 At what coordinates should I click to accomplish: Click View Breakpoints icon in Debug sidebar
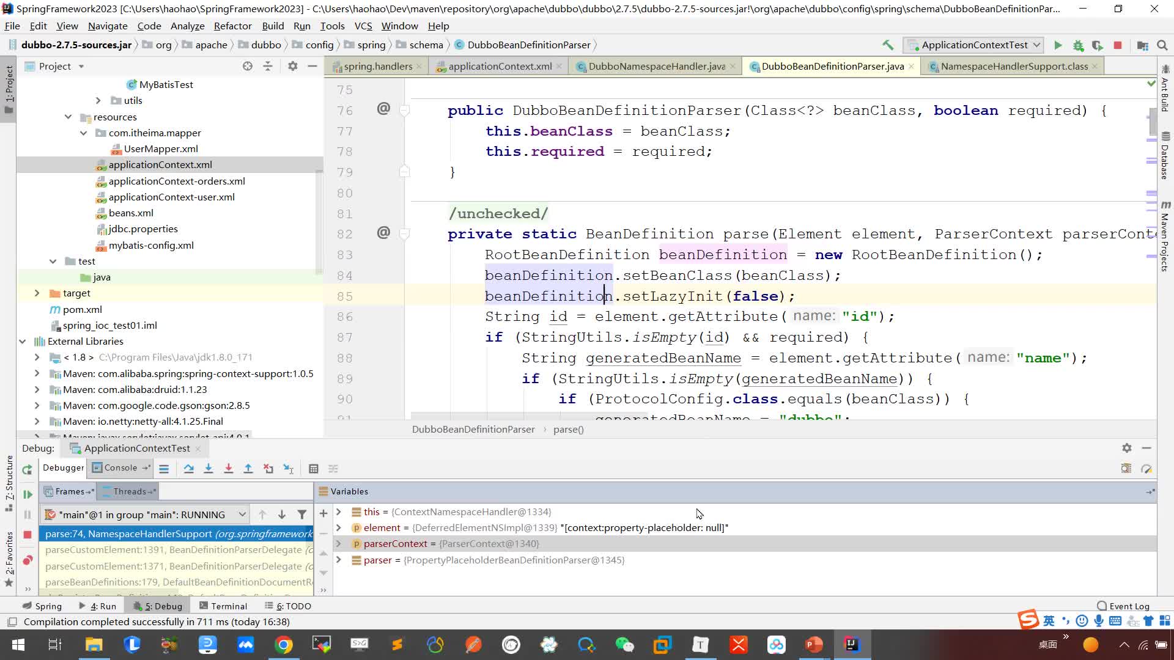28,560
